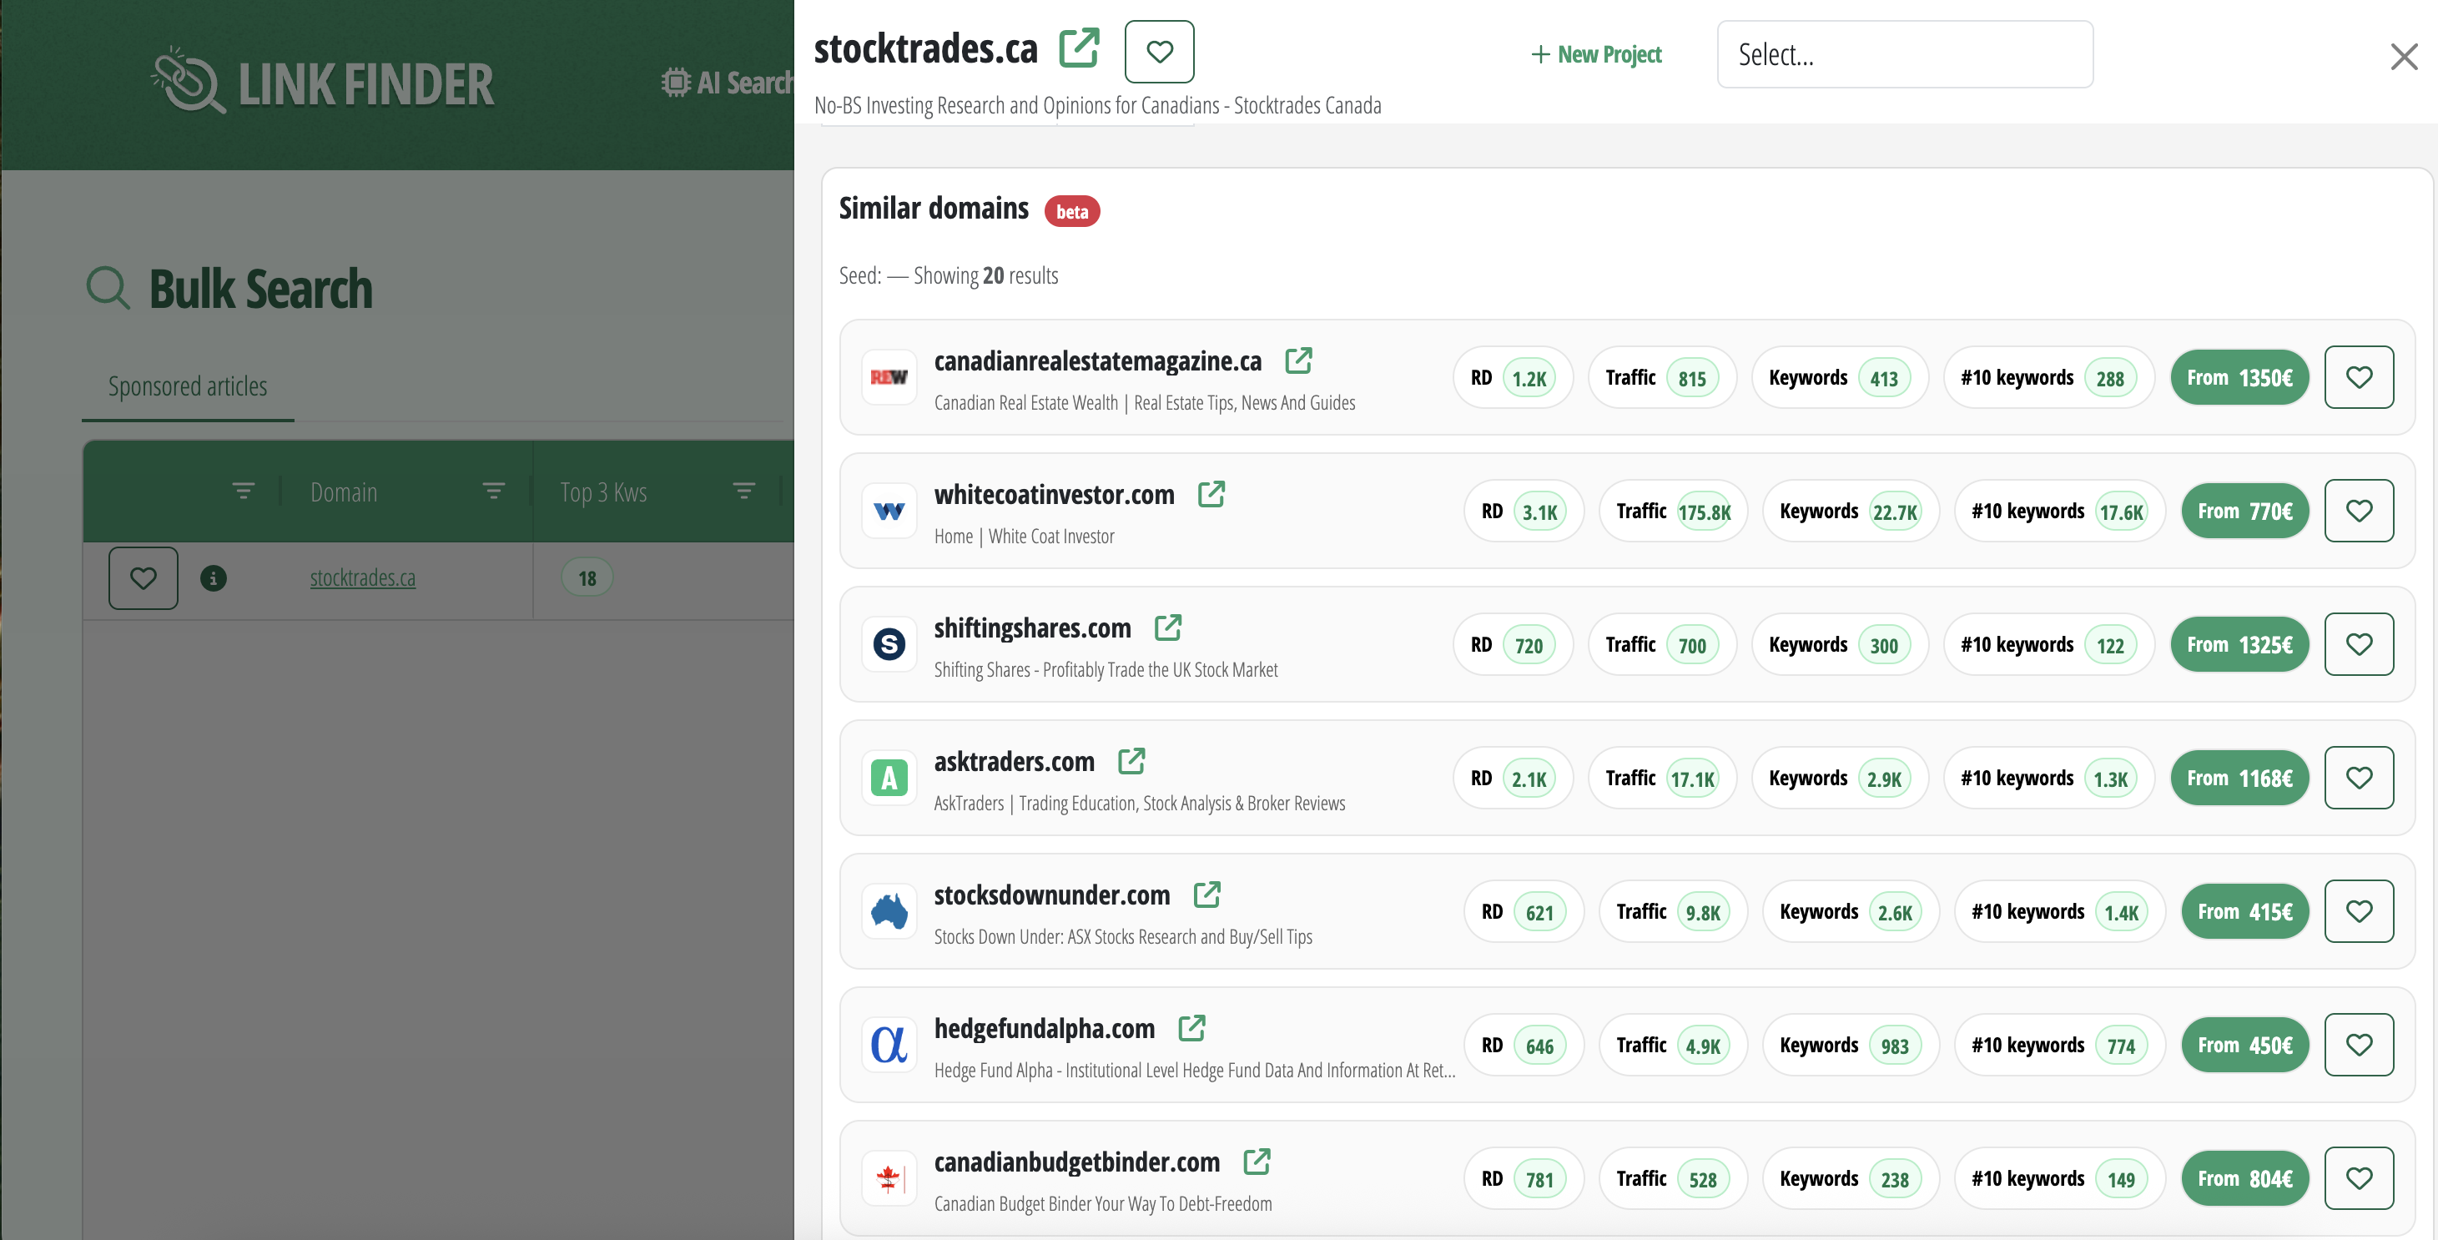Open the canadianrealestatemagazine.ca domain name
Image resolution: width=2438 pixels, height=1240 pixels.
click(1098, 360)
